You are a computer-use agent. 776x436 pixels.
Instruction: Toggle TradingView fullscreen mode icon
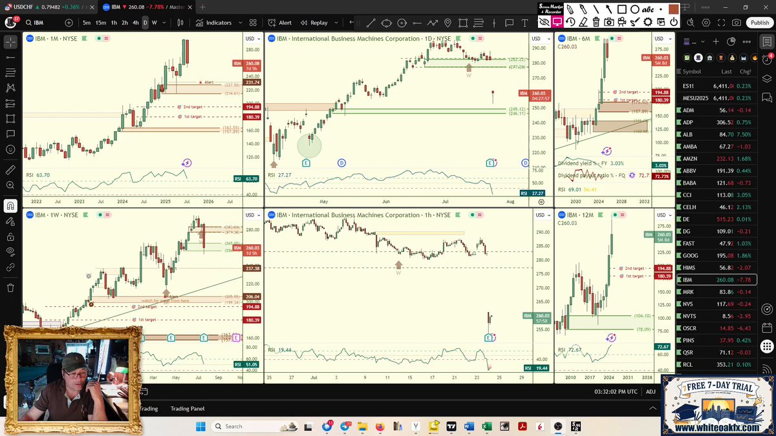click(x=722, y=23)
